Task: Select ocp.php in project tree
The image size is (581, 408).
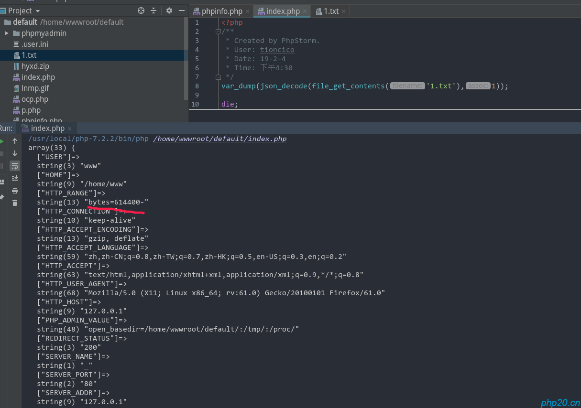Action: (35, 99)
